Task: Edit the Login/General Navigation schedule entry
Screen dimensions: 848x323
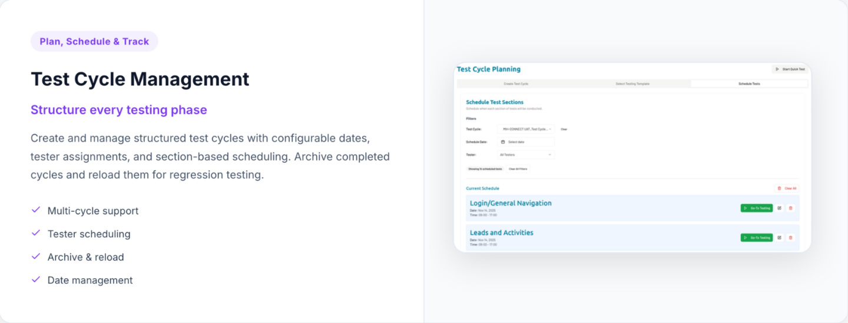Action: [x=780, y=208]
